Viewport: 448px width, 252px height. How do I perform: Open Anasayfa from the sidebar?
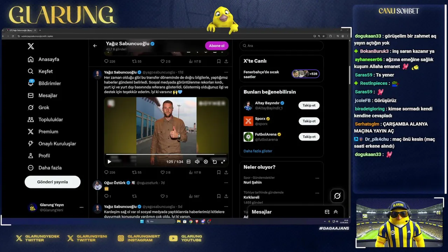tap(43, 59)
